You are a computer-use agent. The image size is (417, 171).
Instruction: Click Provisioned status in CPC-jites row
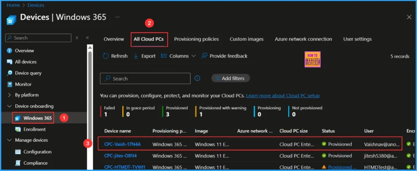pyautogui.click(x=340, y=156)
